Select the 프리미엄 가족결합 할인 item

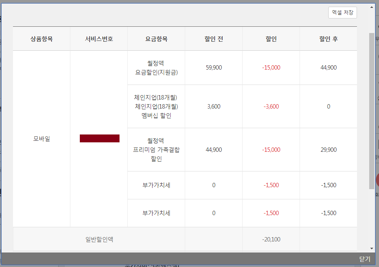156,150
